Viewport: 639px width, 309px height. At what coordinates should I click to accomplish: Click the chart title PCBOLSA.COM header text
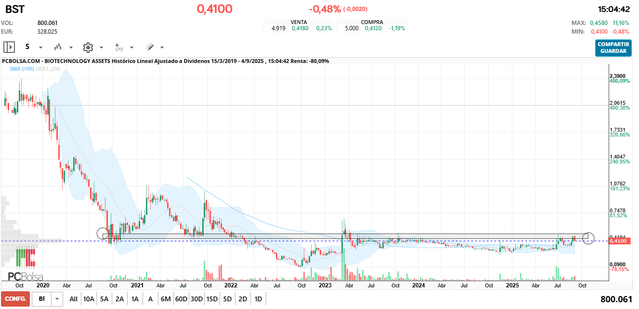[166, 61]
